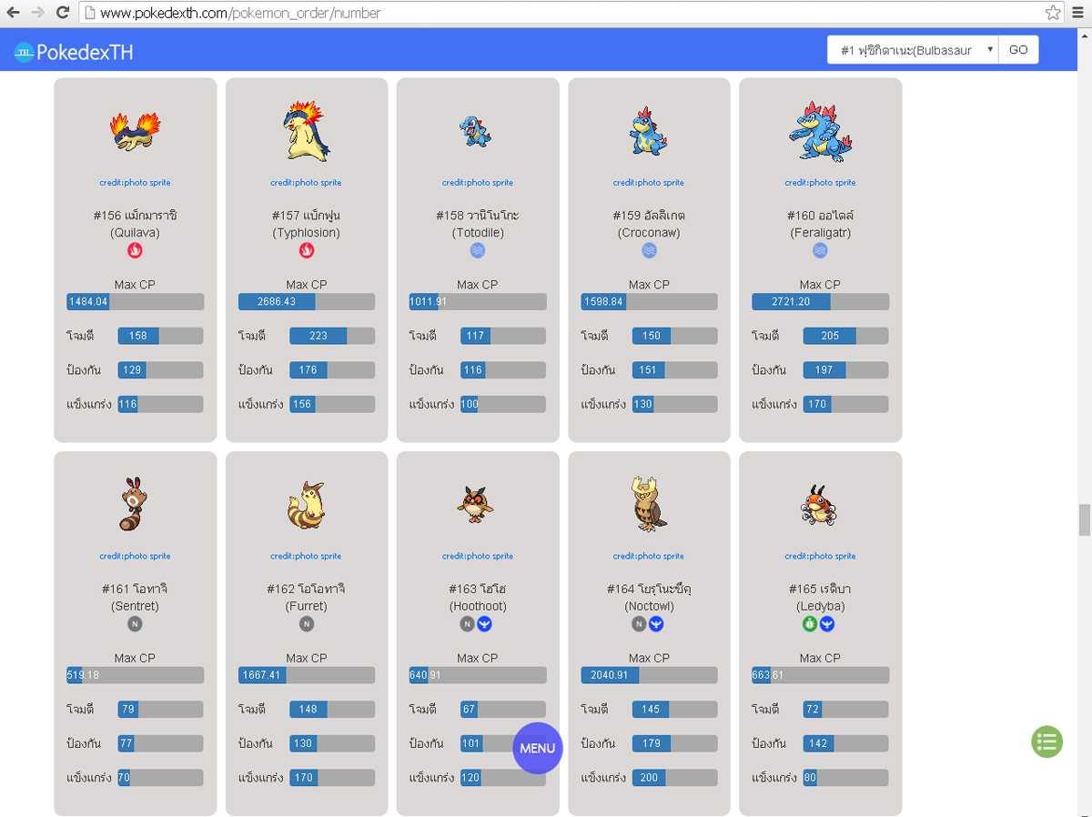Click Croconaw's water type icon
The width and height of the screenshot is (1092, 817).
point(649,250)
